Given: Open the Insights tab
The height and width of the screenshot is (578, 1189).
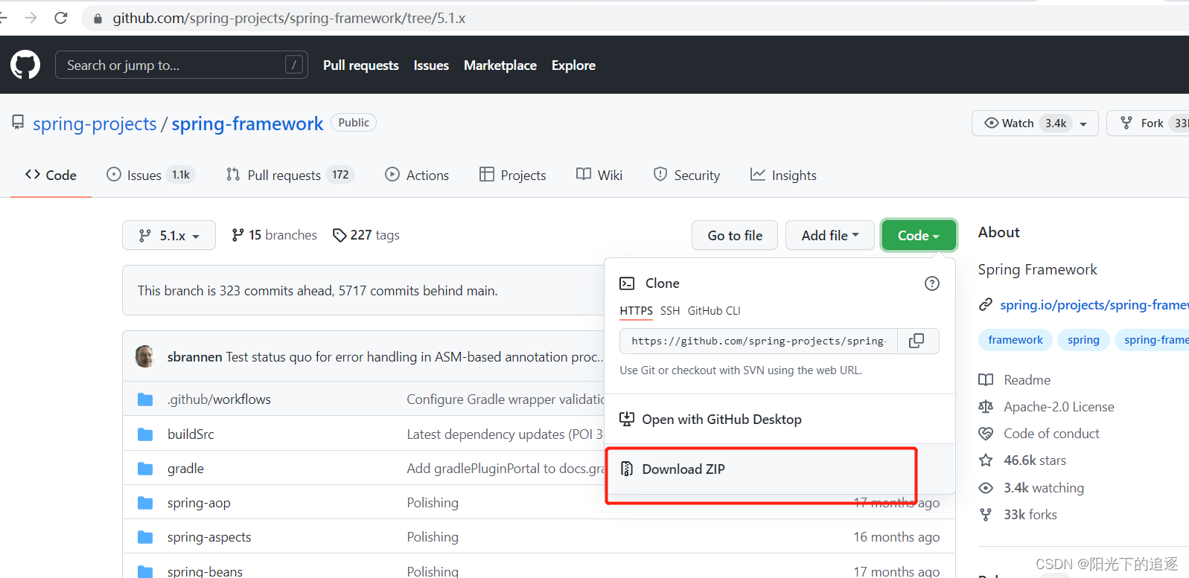Looking at the screenshot, I should (783, 175).
